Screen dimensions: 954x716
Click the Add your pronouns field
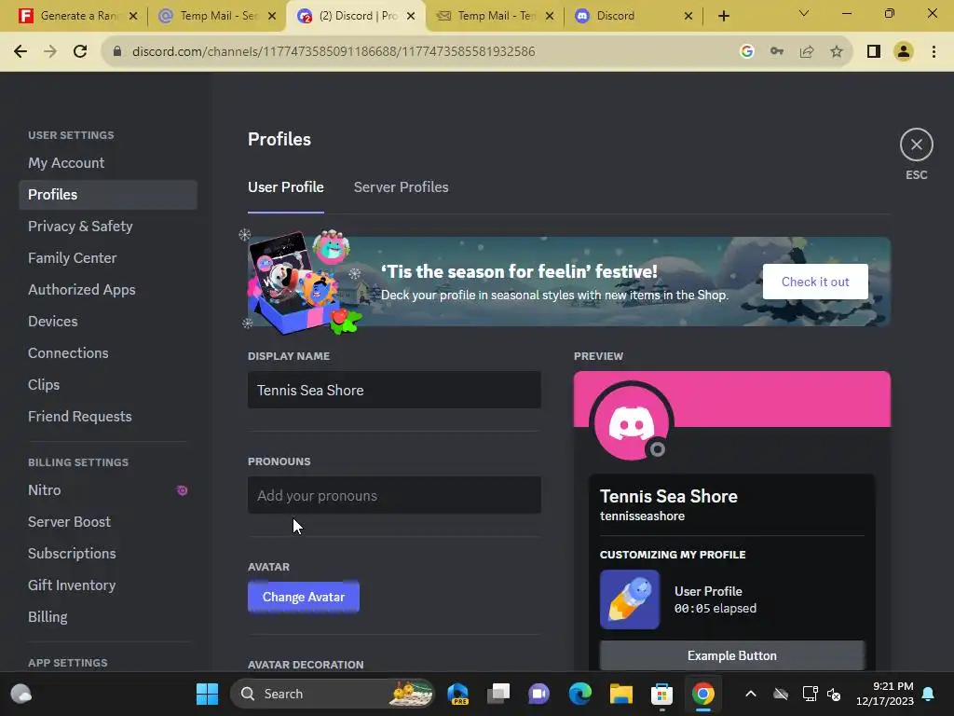tap(394, 495)
